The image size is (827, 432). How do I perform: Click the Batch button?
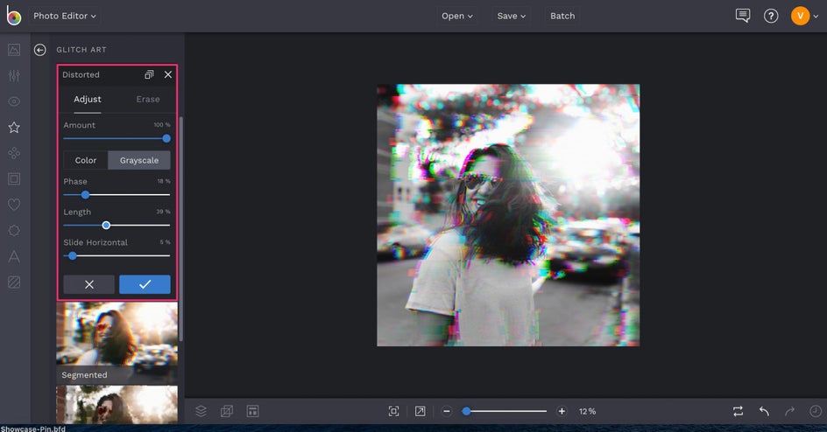[x=562, y=16]
